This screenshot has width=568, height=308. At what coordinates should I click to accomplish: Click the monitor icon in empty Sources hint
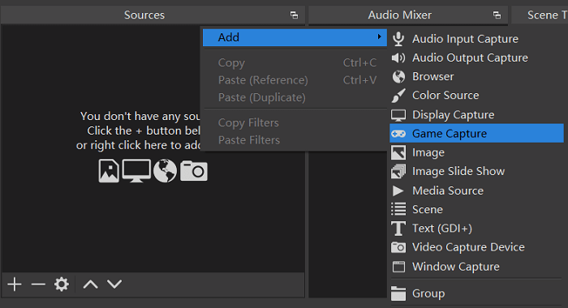click(x=136, y=170)
